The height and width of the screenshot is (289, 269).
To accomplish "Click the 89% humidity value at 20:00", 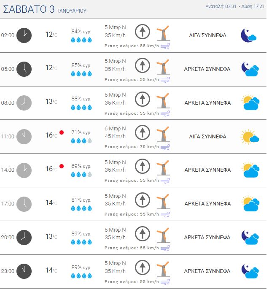I will click(x=81, y=233).
